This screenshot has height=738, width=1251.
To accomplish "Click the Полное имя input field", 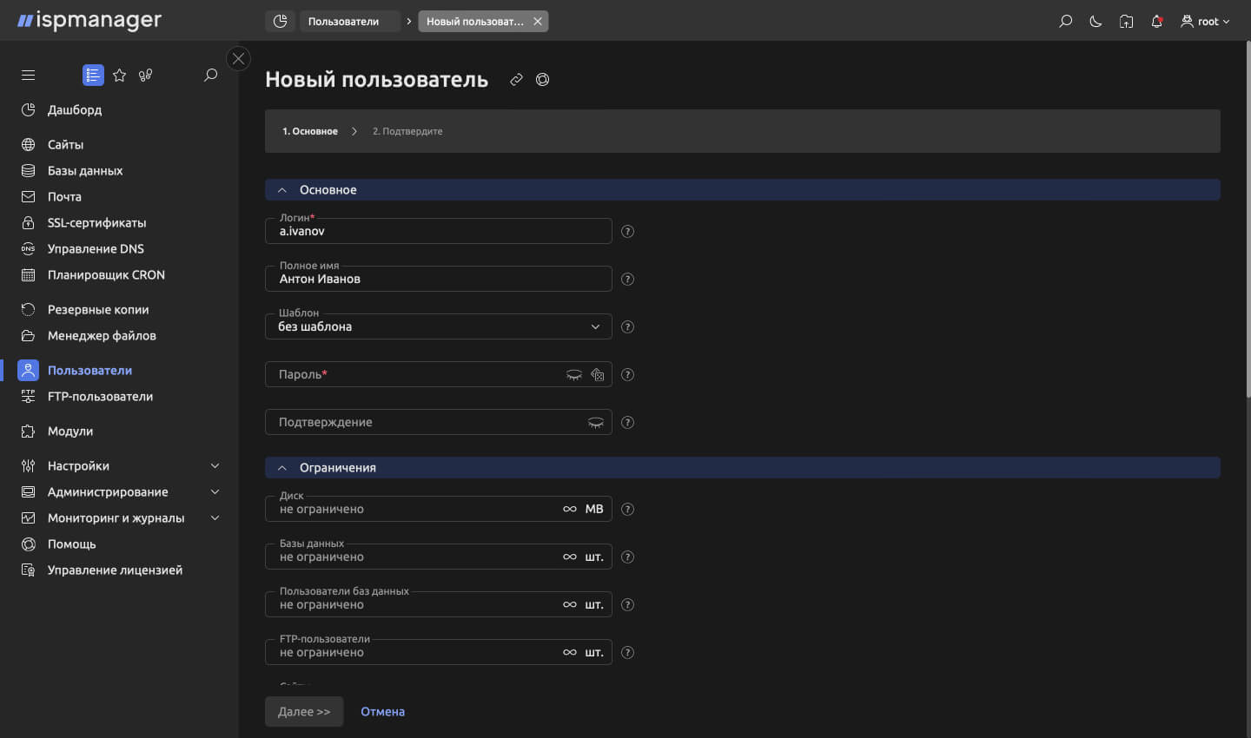I will 438,279.
